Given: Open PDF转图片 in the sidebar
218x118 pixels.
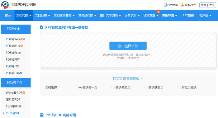Looking at the screenshot, I should pos(13,46).
